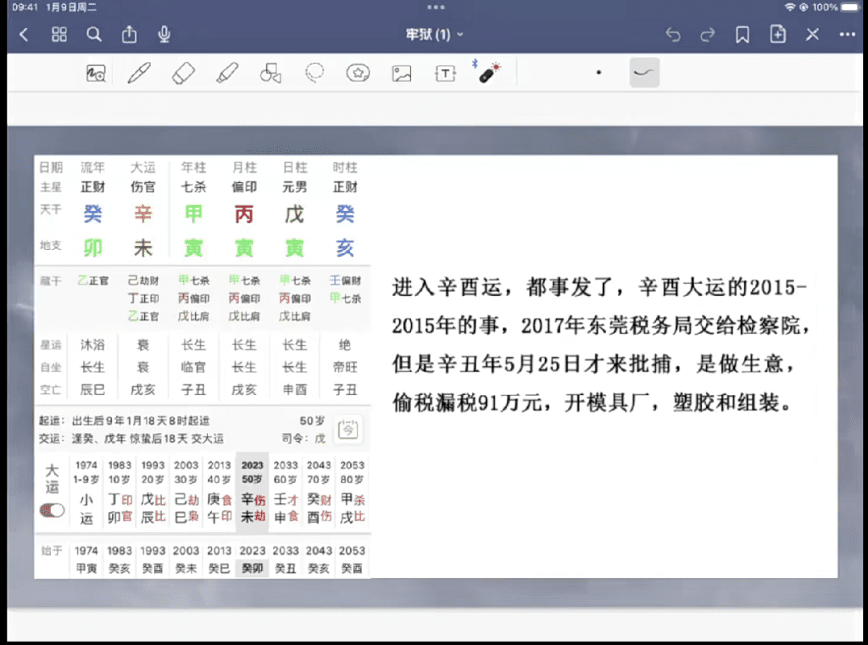
Task: Open the 牢狱 (1) document title dropdown
Action: (x=434, y=35)
